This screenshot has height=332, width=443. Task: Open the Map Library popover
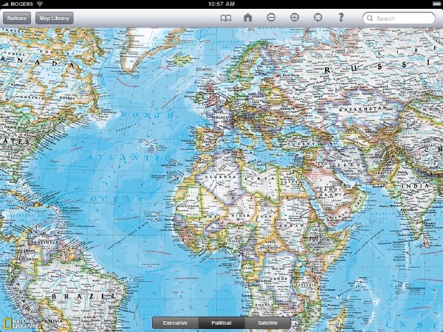tap(55, 18)
